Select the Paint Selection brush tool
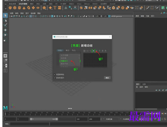The width and height of the screenshot is (167, 127). point(5,25)
